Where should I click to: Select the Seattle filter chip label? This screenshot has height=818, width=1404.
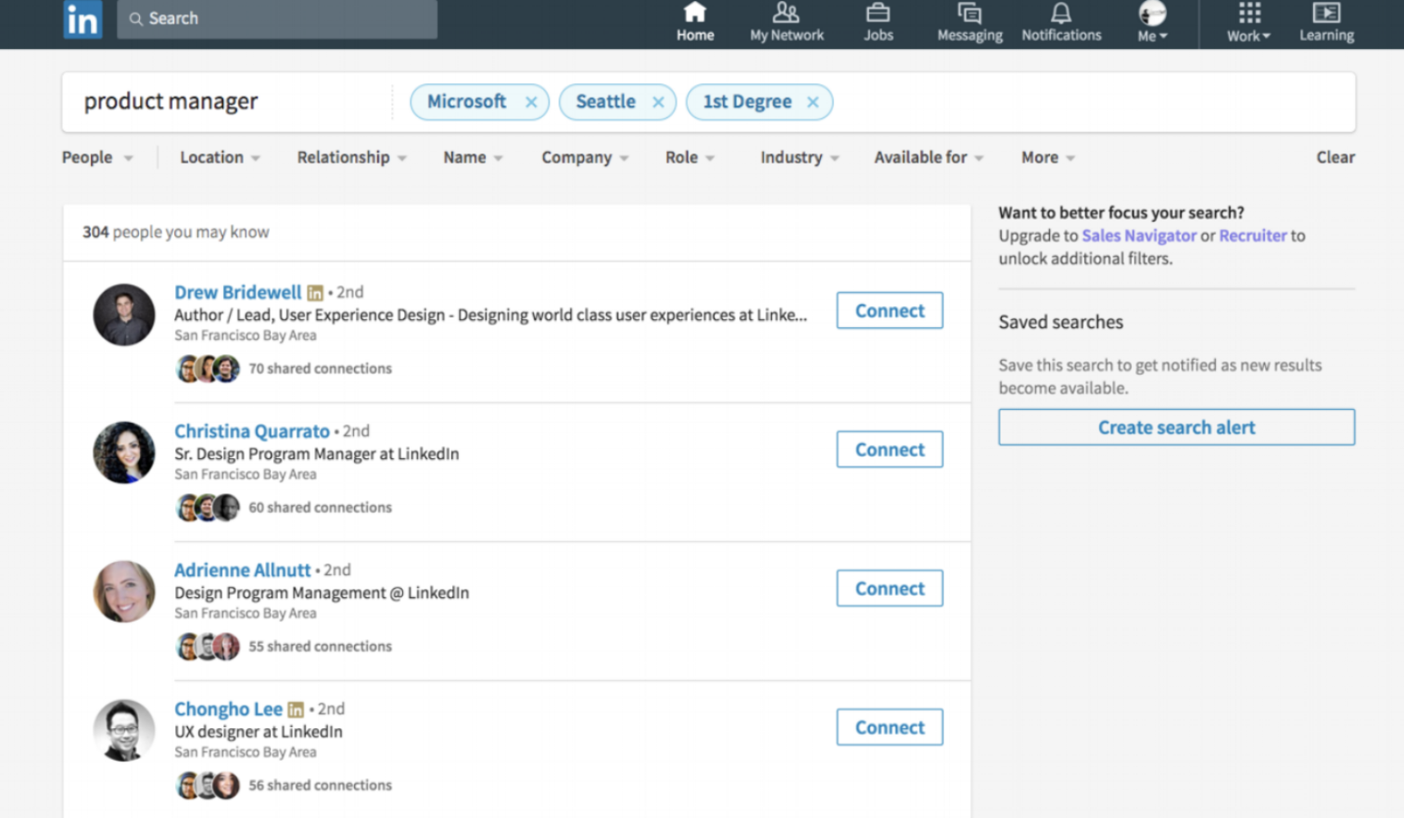[606, 101]
